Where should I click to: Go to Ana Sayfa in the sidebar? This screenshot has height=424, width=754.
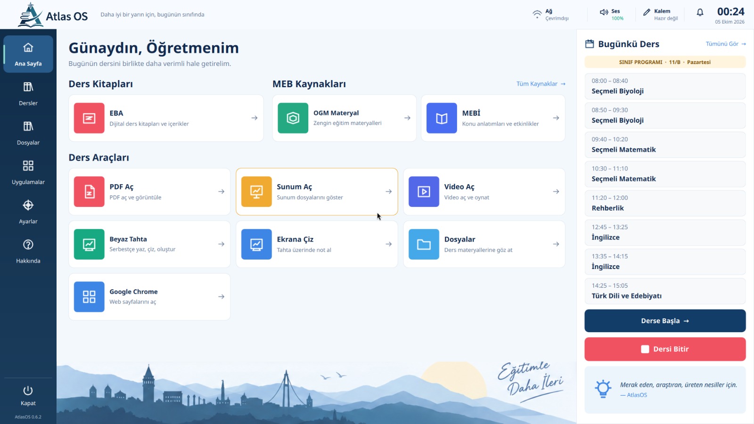28,54
